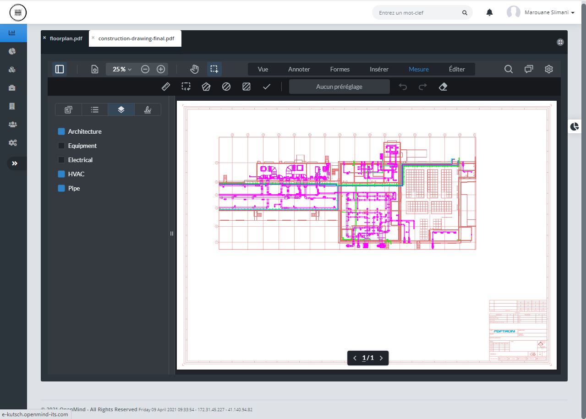Enable the Equipment layer checkbox

(61, 146)
